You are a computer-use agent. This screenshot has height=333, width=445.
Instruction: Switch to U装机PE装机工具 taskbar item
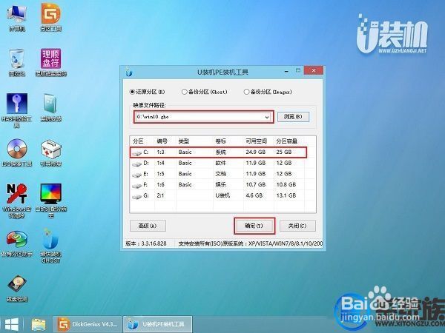tap(157, 325)
